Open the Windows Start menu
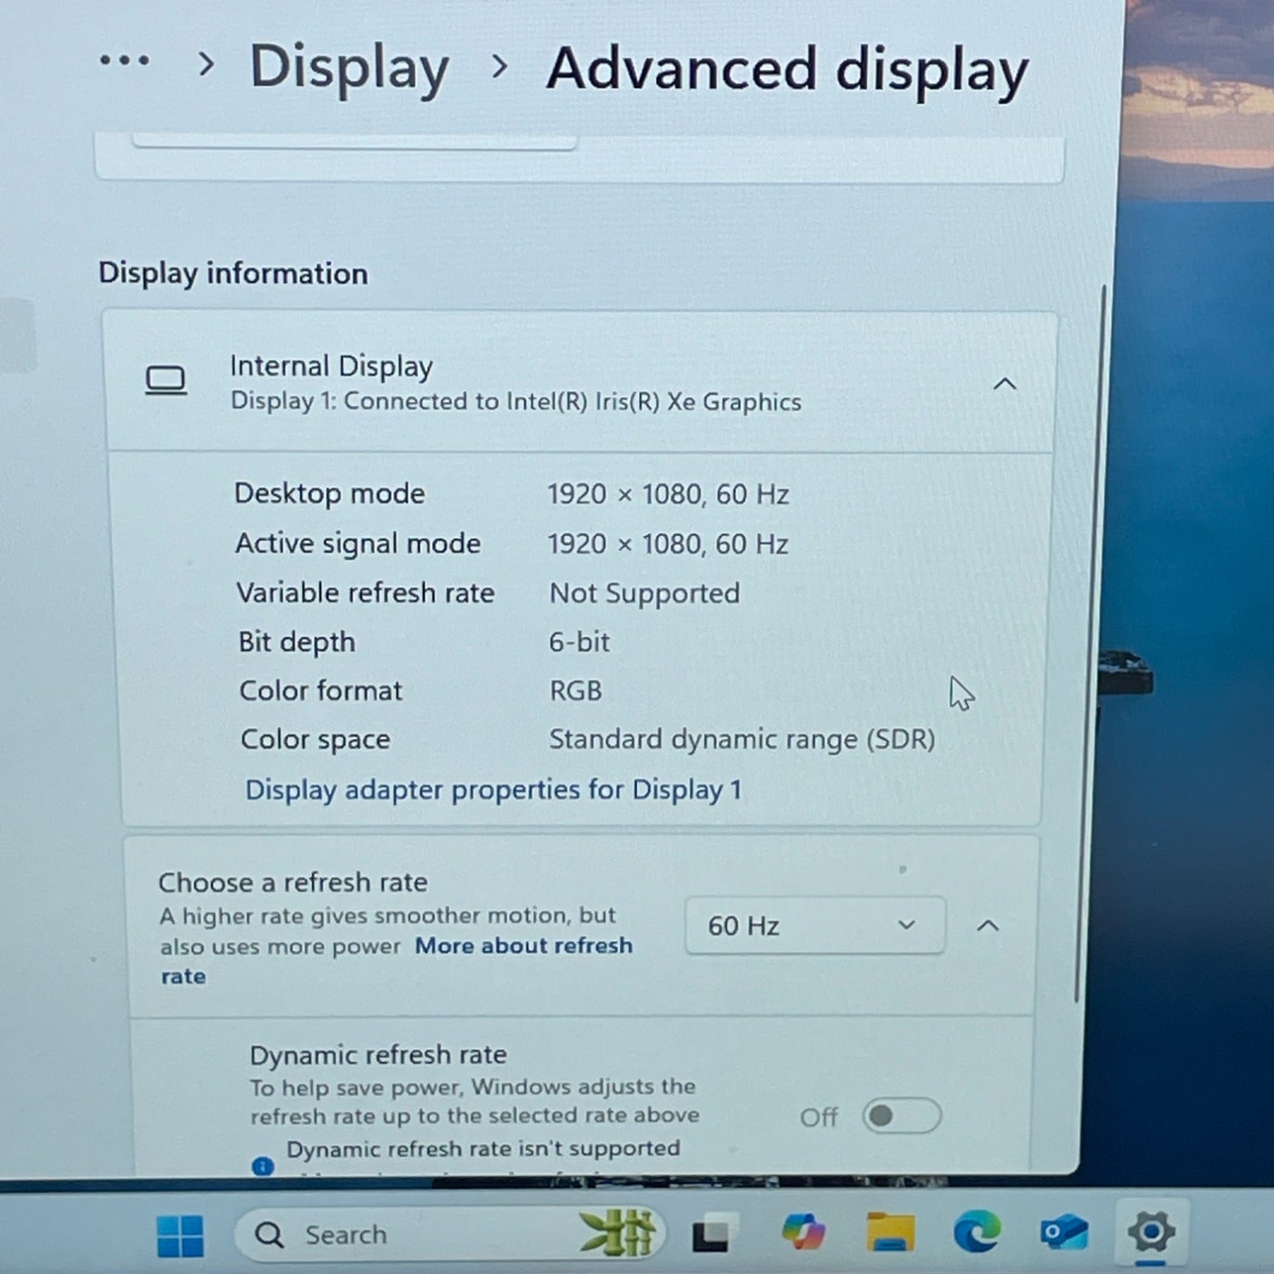 [x=180, y=1236]
